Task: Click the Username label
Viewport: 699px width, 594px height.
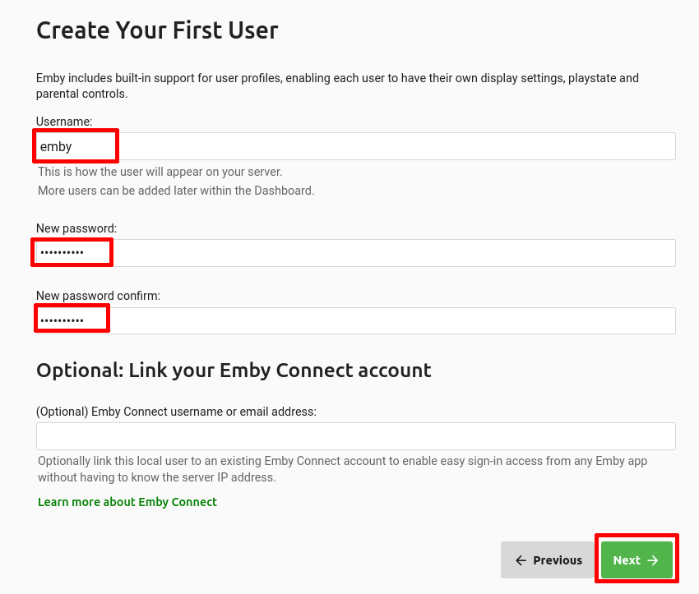Action: click(x=64, y=122)
